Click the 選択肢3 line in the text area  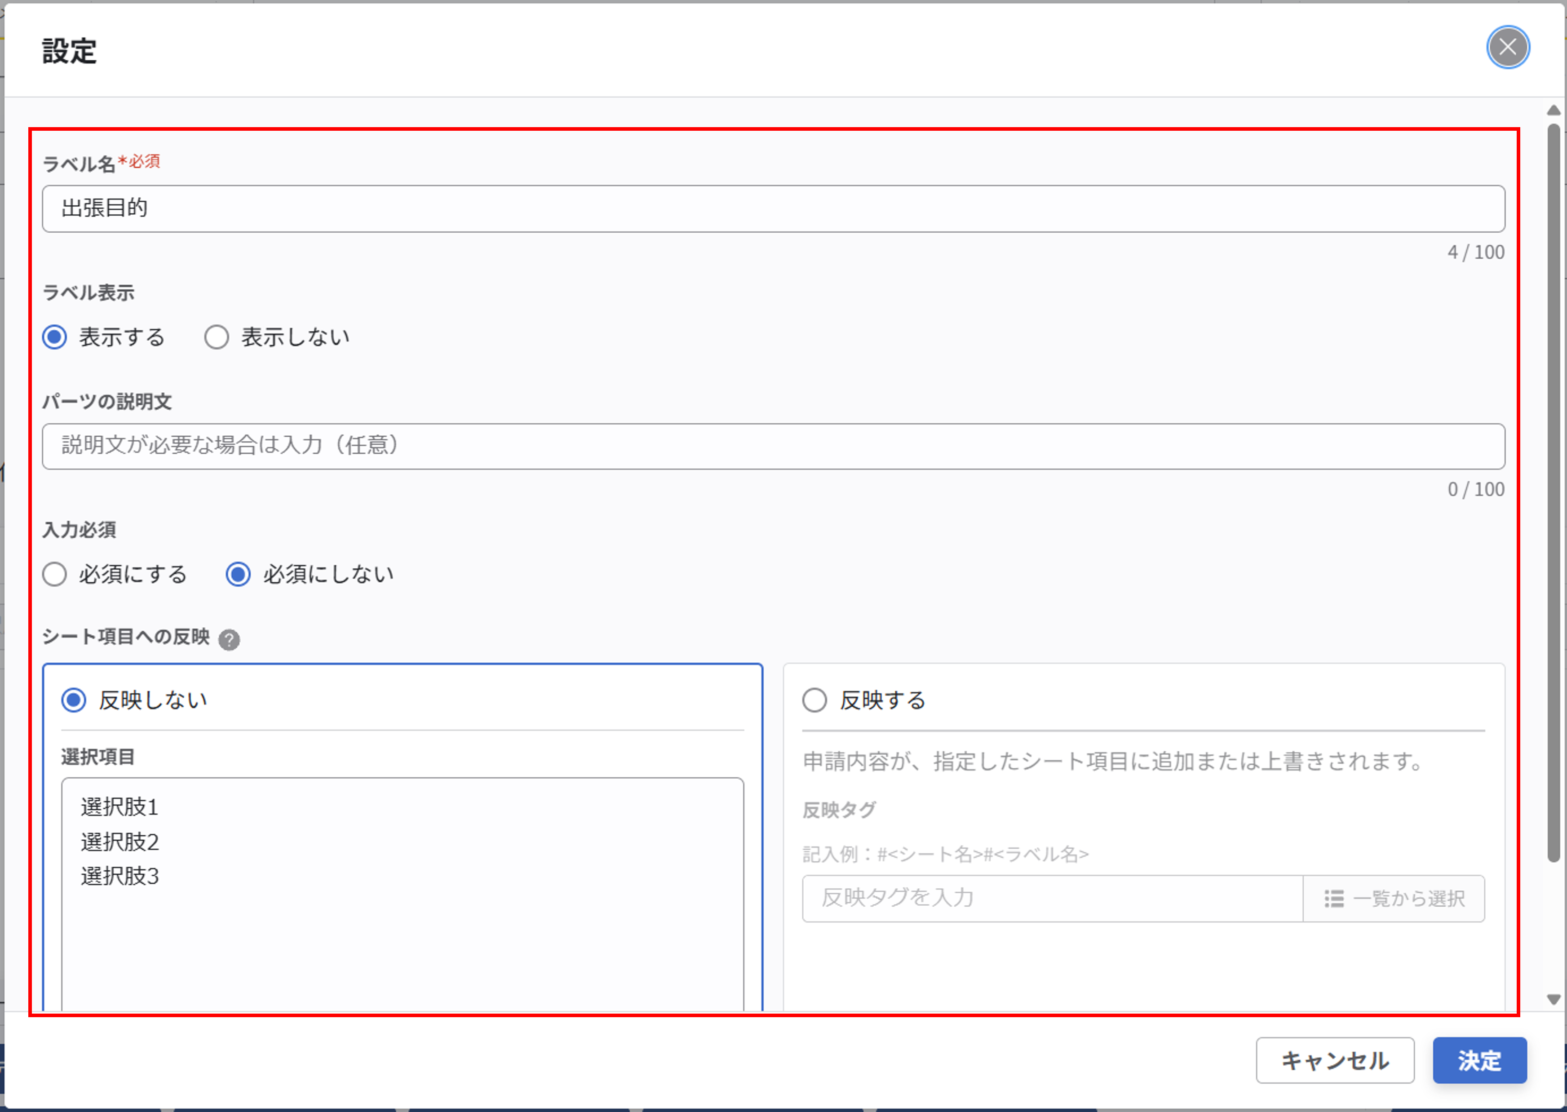pos(120,876)
